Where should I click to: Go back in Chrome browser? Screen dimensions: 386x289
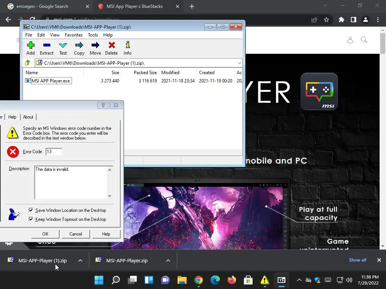tap(8, 20)
